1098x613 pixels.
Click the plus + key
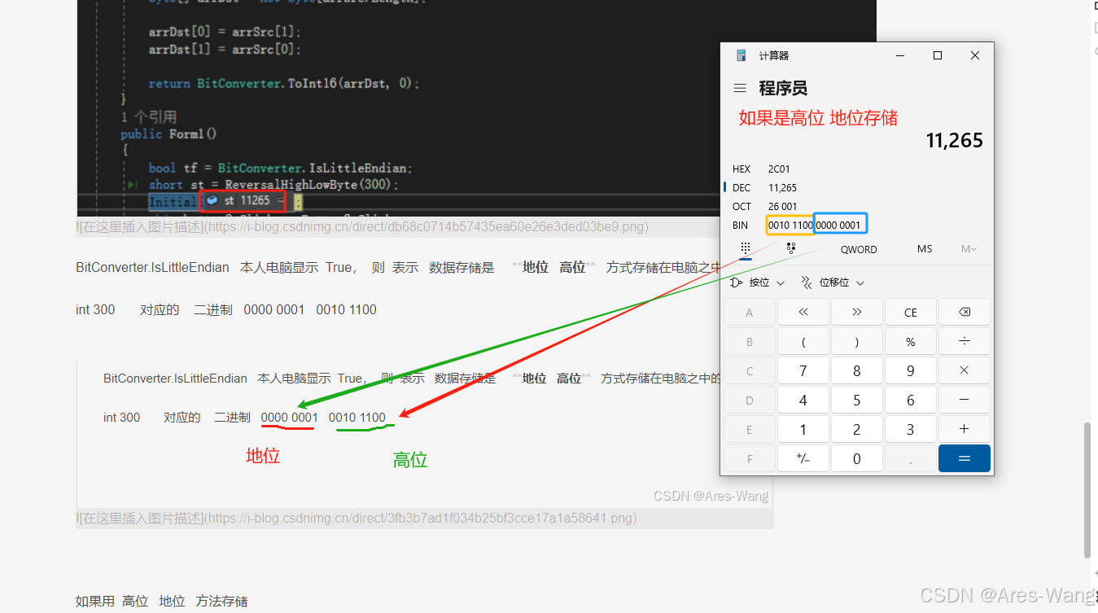pos(965,430)
